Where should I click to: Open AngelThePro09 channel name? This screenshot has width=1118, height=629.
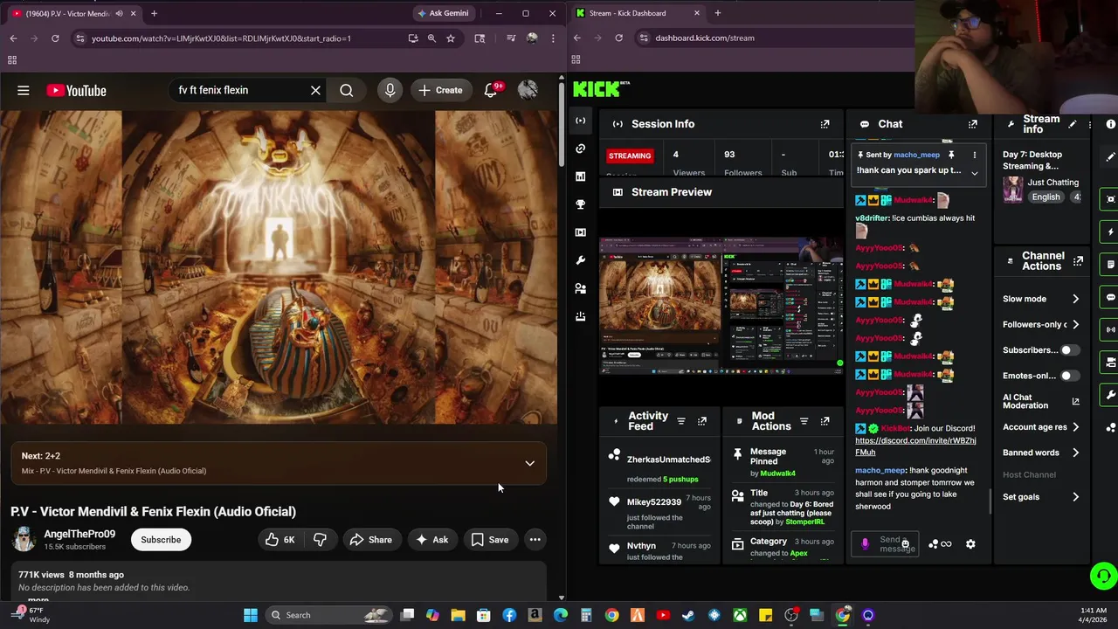[79, 534]
